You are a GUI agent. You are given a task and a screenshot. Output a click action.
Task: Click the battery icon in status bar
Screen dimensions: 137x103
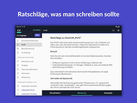pos(119,27)
